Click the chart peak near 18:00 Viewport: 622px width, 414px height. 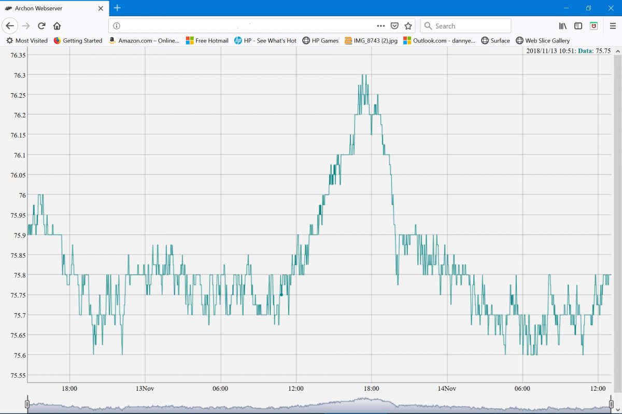click(364, 76)
